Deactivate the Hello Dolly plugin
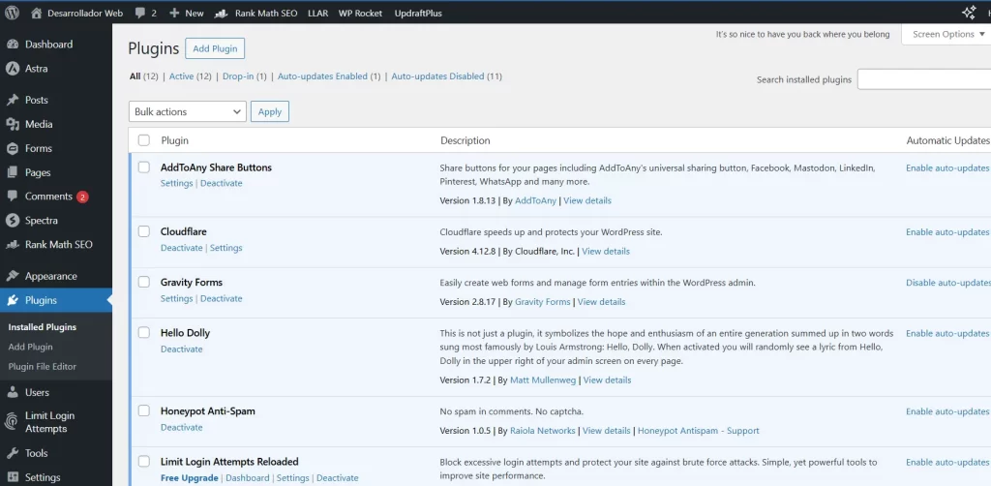Viewport: 991px width, 486px height. point(181,349)
